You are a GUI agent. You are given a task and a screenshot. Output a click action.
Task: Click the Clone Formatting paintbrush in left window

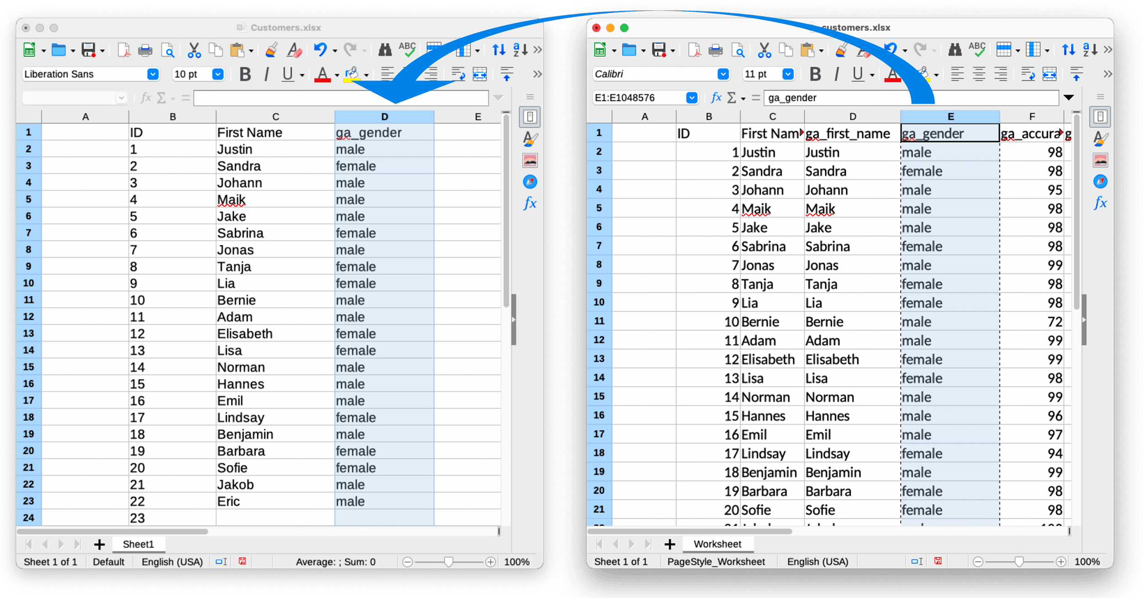pos(271,50)
